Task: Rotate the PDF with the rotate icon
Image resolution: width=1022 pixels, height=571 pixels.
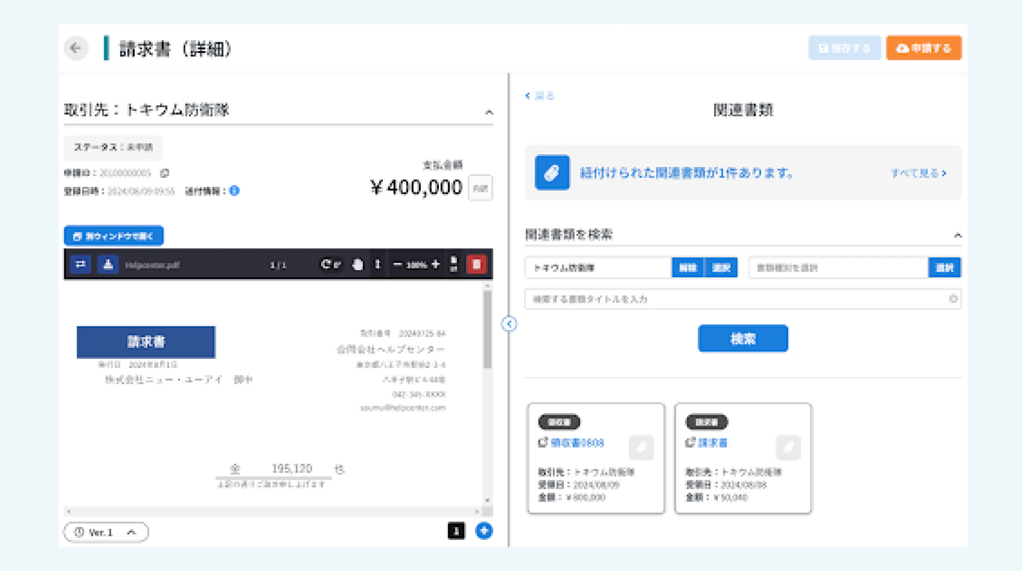Action: [x=326, y=264]
